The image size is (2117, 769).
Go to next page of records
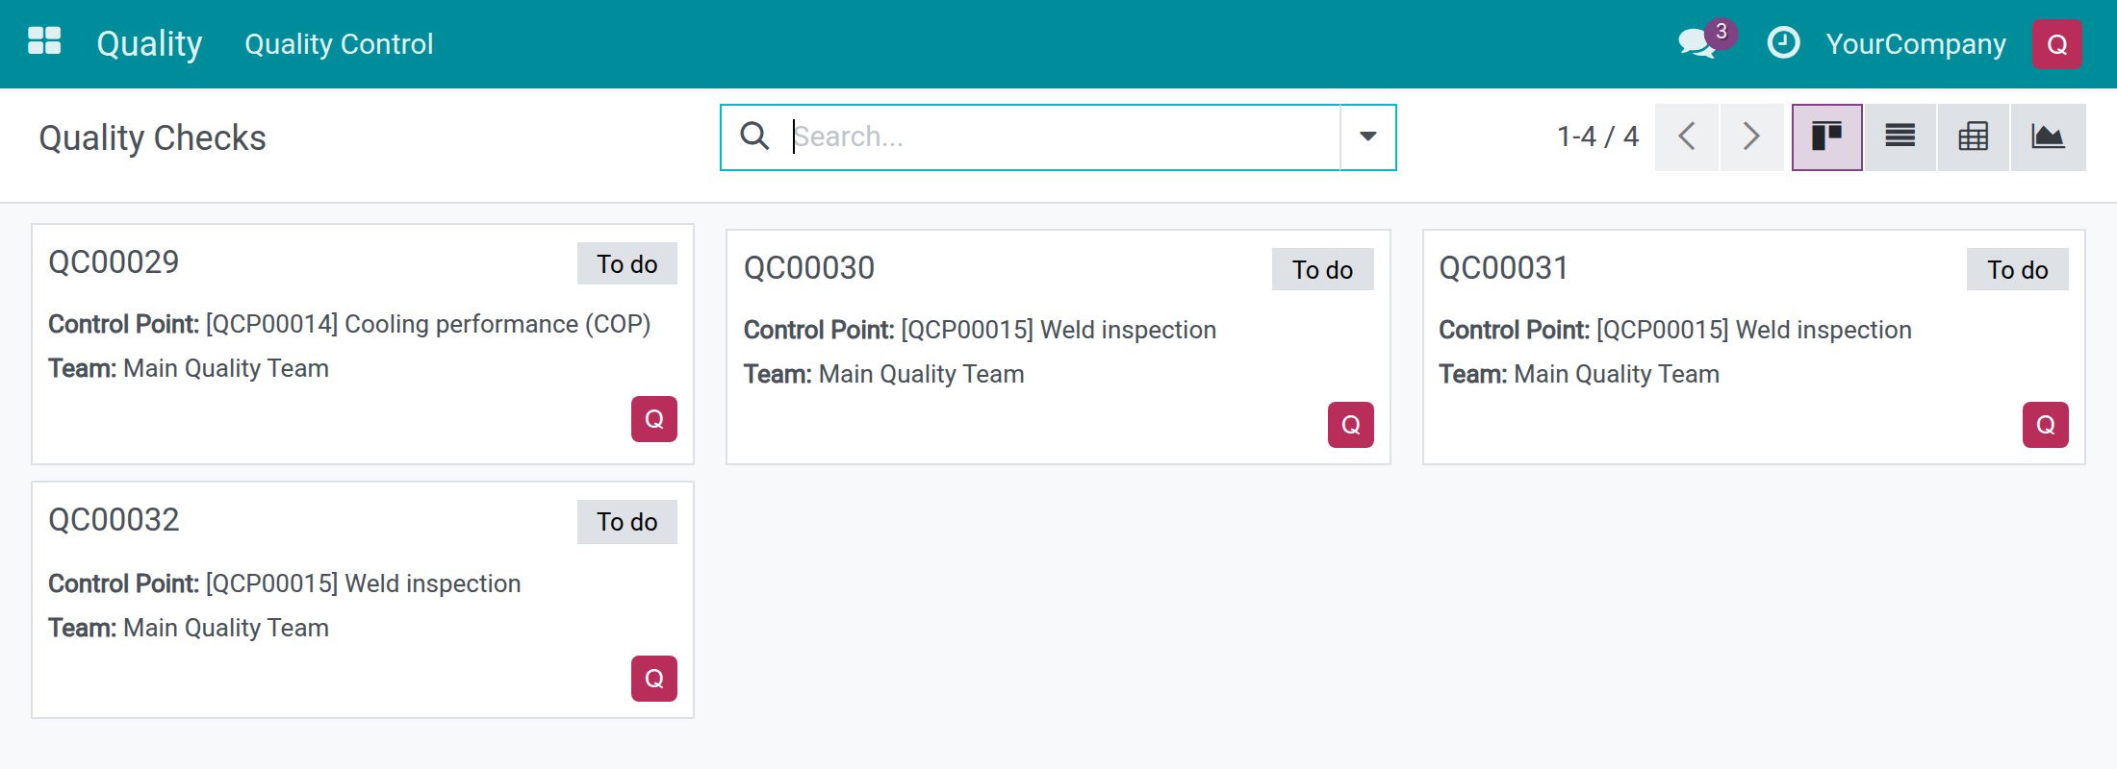[x=1752, y=136]
